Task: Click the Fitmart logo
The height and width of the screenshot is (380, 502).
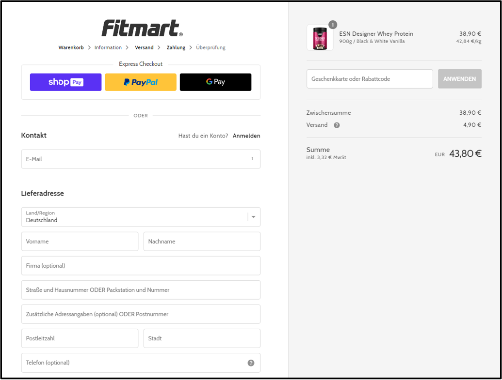Action: pyautogui.click(x=142, y=28)
